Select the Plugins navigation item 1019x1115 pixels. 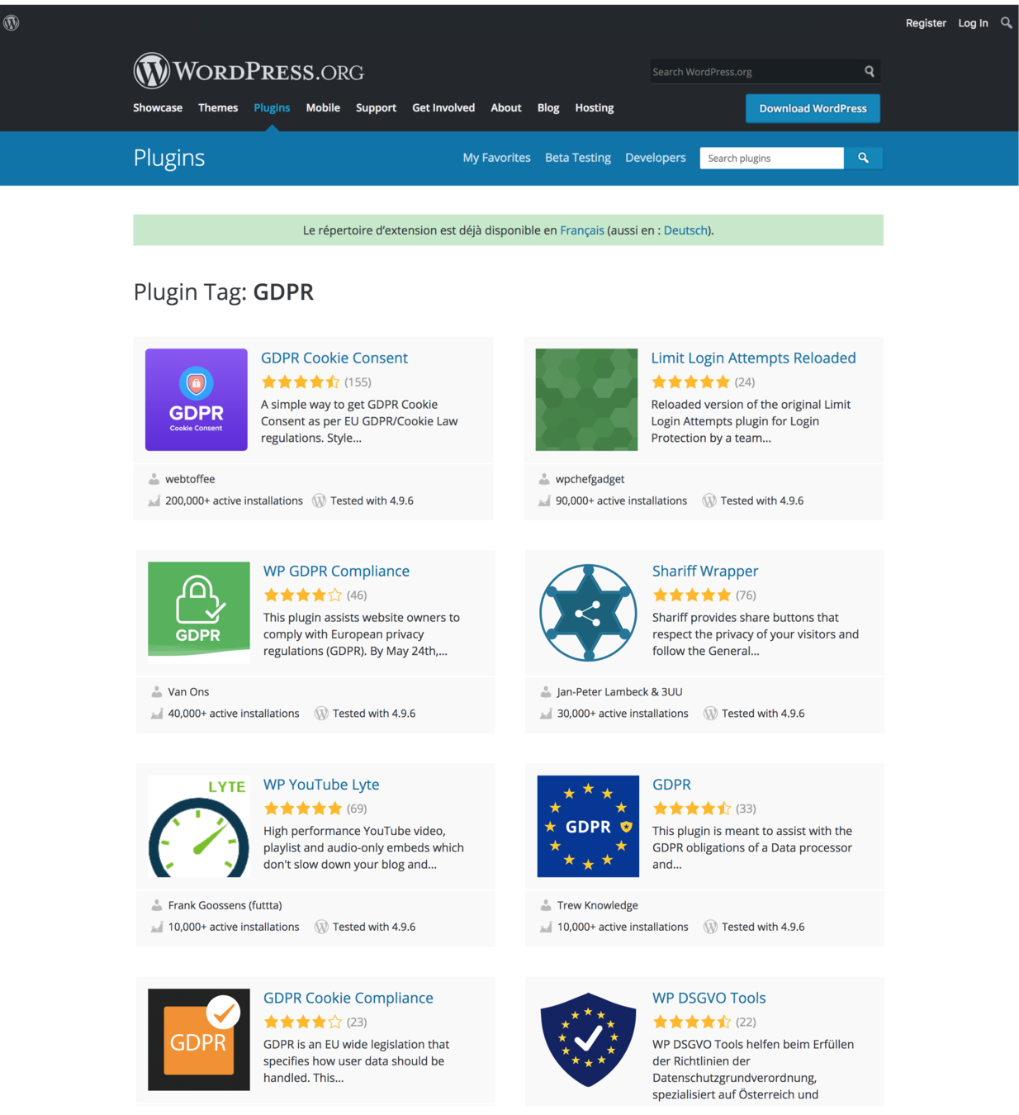pos(272,107)
